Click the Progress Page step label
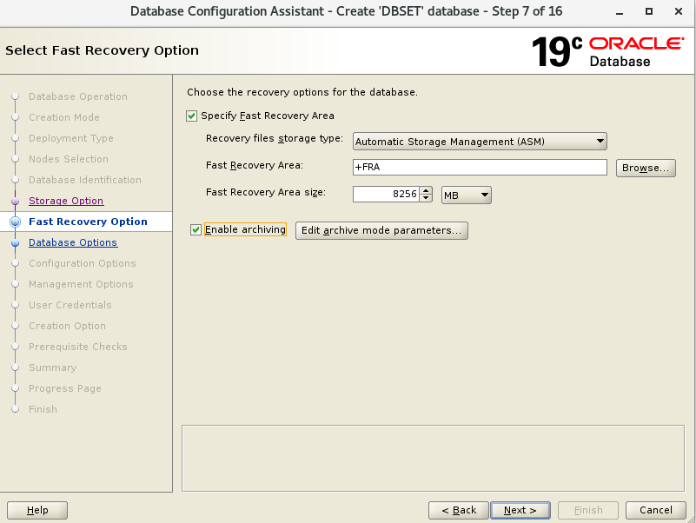696x523 pixels. (65, 388)
